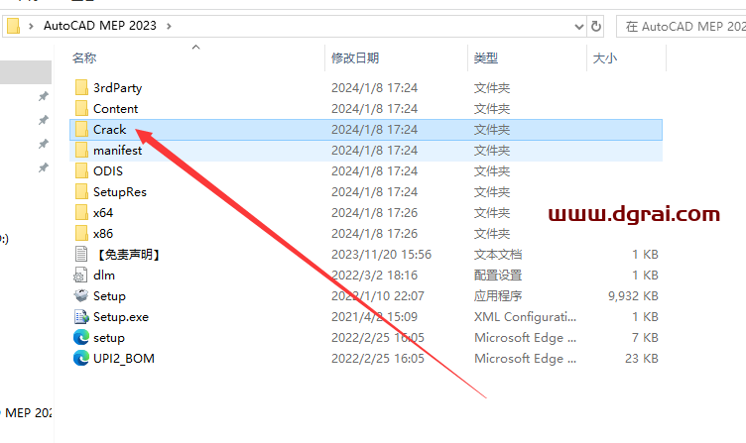This screenshot has width=746, height=443.
Task: Select the Setup application icon
Action: tap(81, 296)
